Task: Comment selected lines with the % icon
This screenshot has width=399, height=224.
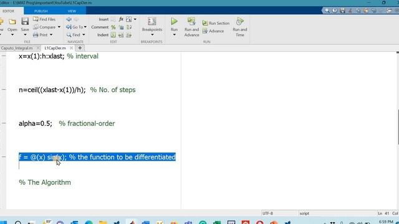Action: point(113,27)
